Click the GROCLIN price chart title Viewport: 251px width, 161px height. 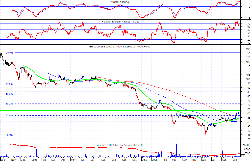pyautogui.click(x=120, y=47)
